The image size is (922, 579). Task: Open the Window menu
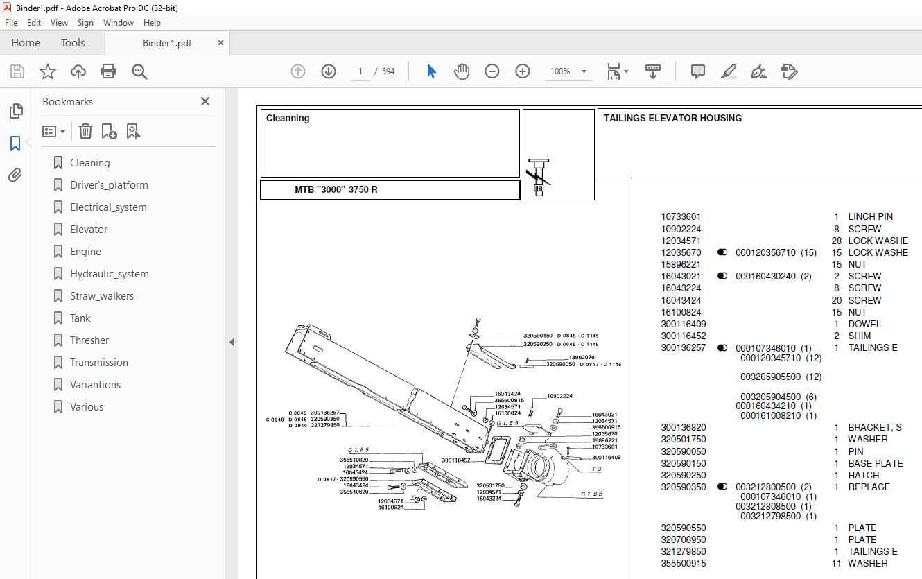pos(119,23)
